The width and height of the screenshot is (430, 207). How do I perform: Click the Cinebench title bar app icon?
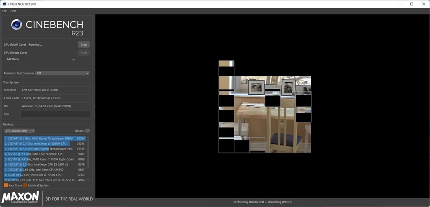click(x=4, y=4)
